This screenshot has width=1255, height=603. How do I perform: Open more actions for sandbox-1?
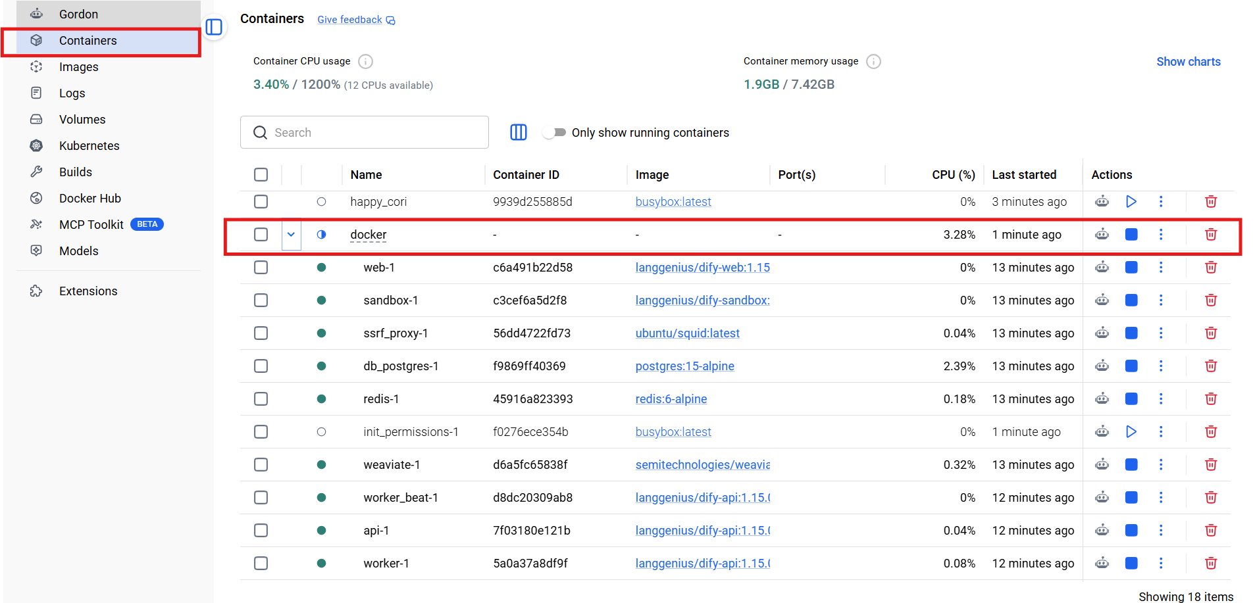(x=1161, y=300)
